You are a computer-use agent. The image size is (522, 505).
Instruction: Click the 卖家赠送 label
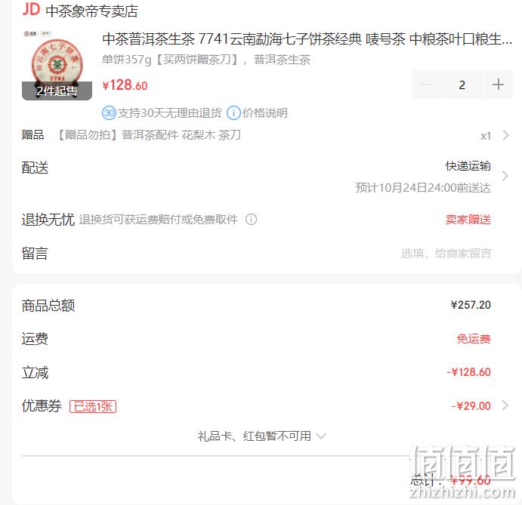pyautogui.click(x=468, y=220)
